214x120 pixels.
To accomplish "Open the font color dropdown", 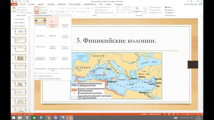I will tap(74, 12).
